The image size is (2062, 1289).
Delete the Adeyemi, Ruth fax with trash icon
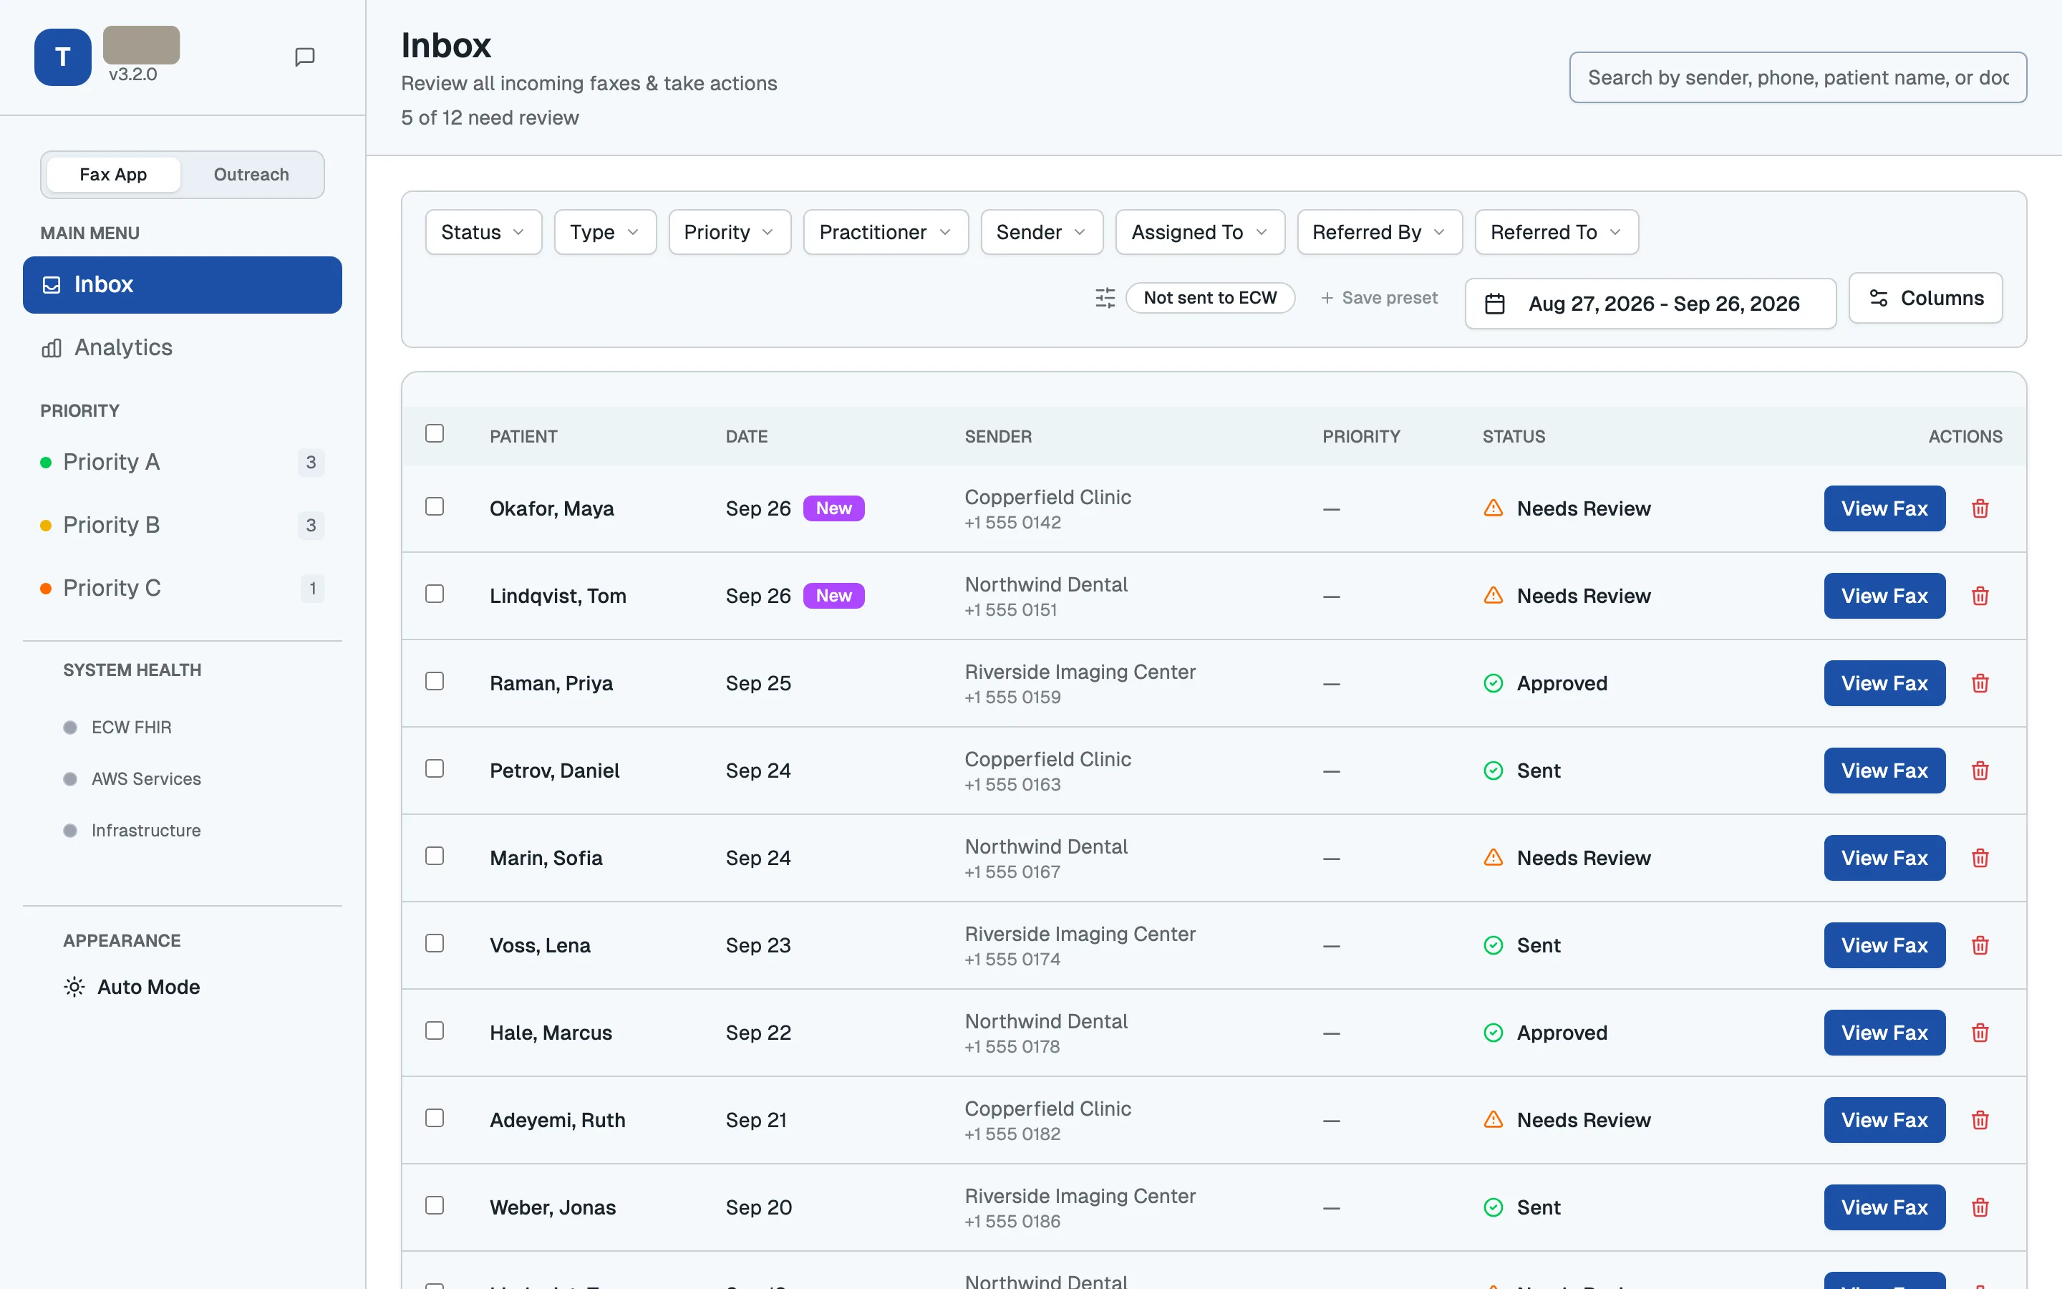pos(1980,1120)
